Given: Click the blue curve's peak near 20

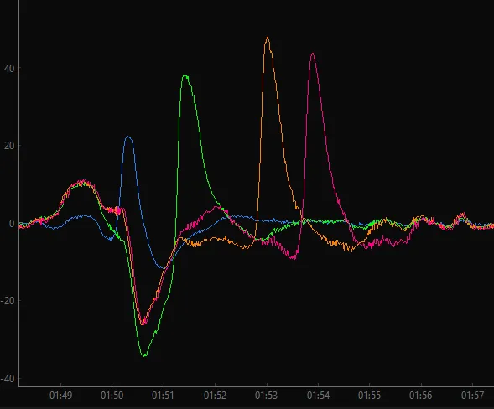Looking at the screenshot, I should (128, 137).
